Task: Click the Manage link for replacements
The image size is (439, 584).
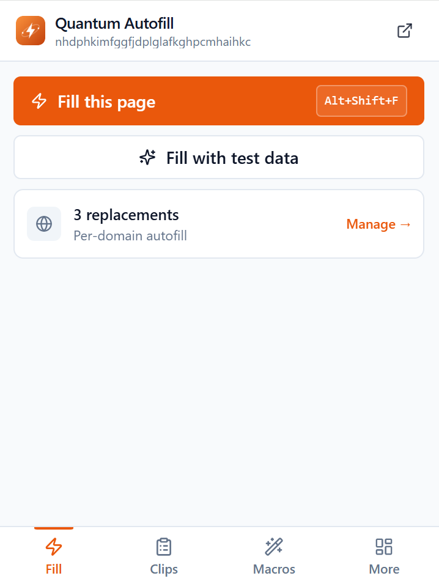Action: pyautogui.click(x=378, y=224)
